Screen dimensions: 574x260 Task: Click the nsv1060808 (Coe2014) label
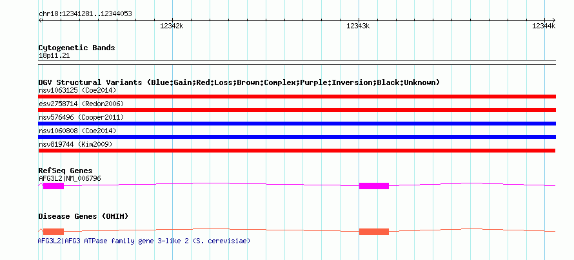77,131
